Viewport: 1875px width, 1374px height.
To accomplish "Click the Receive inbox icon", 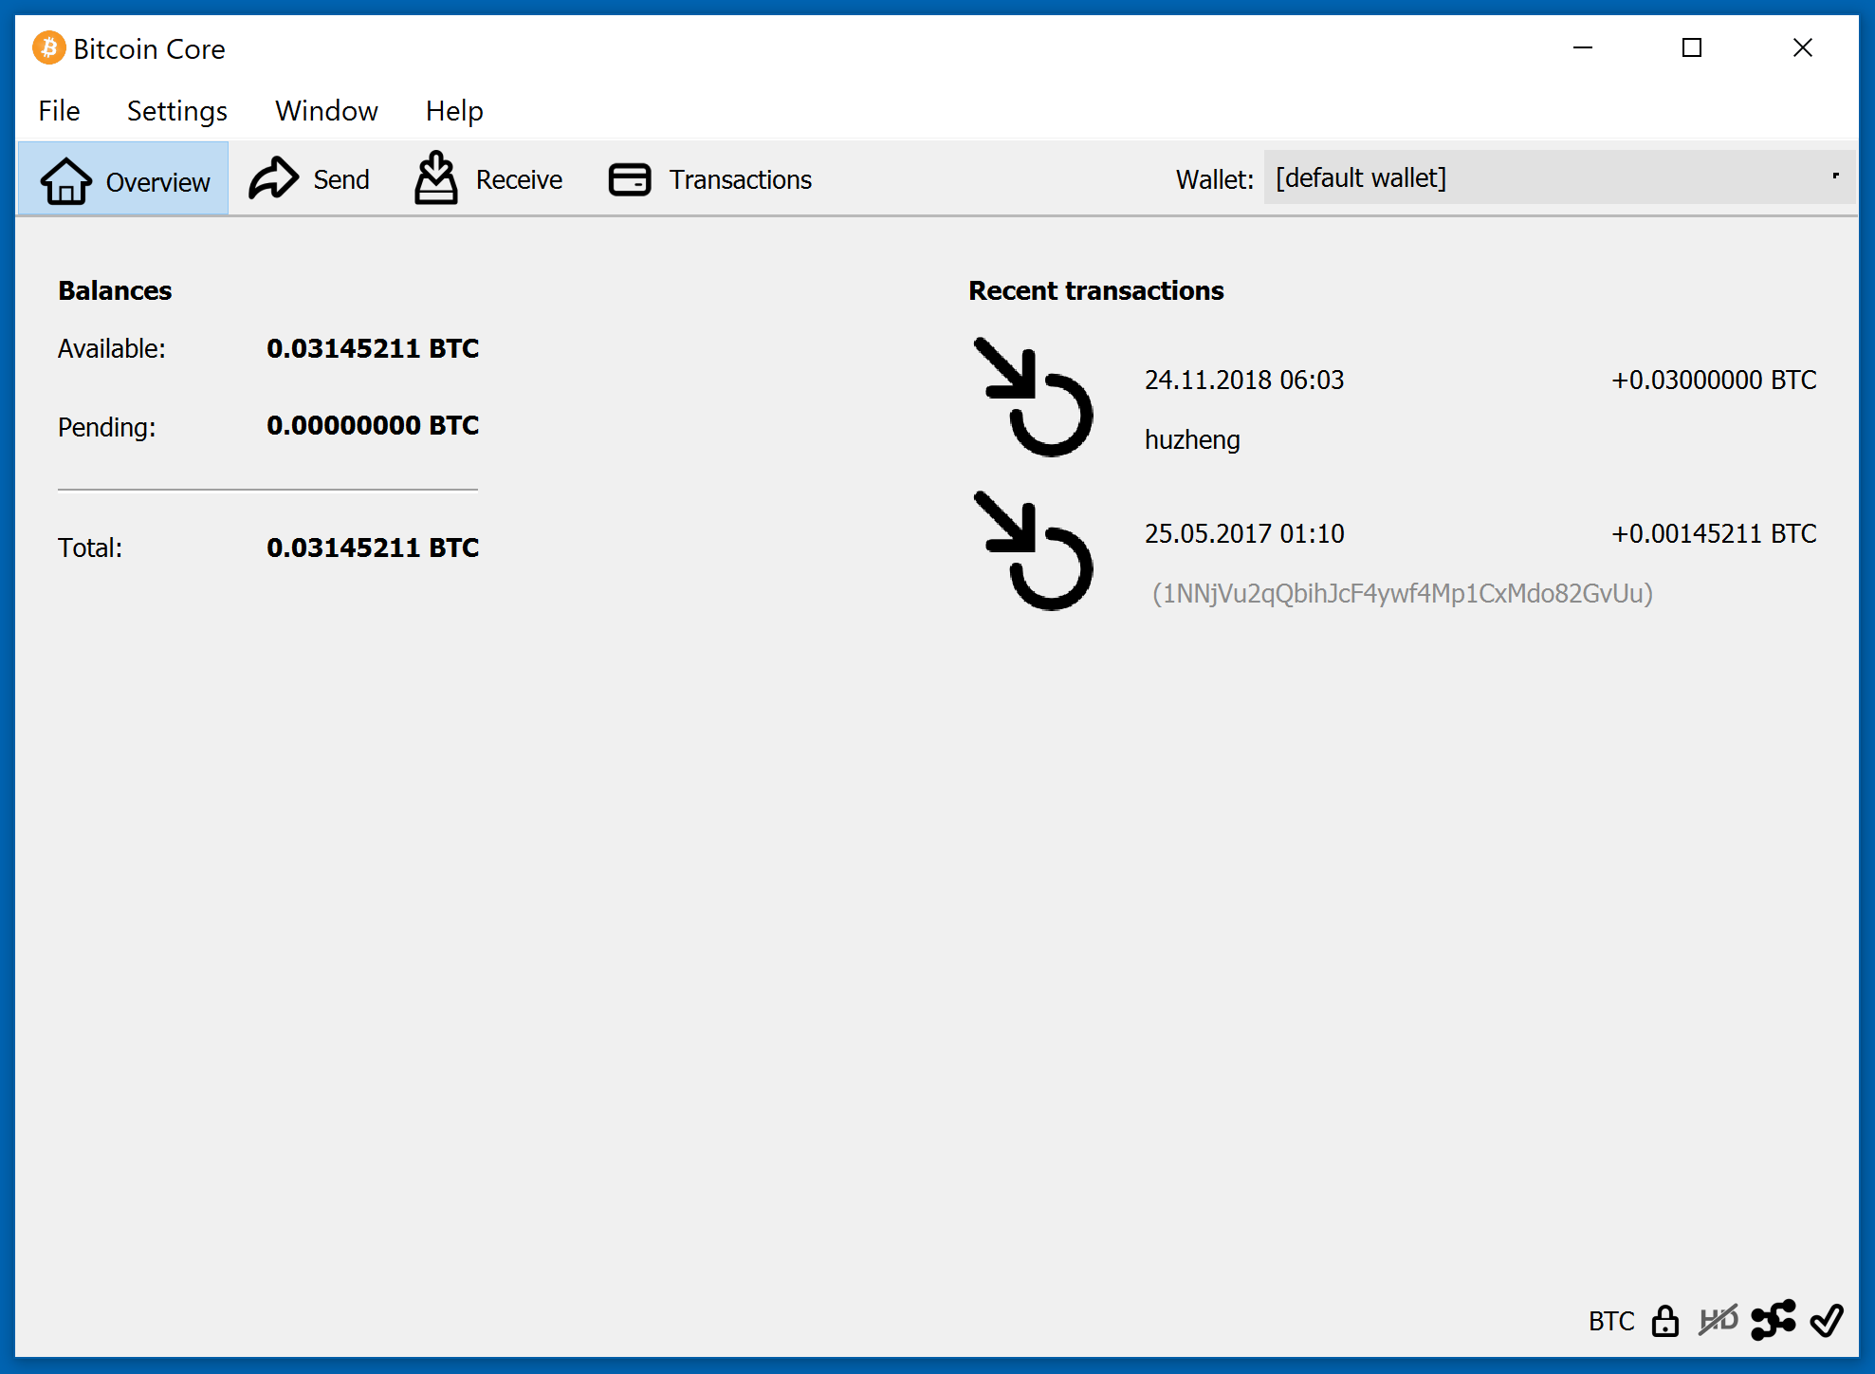I will tap(435, 178).
